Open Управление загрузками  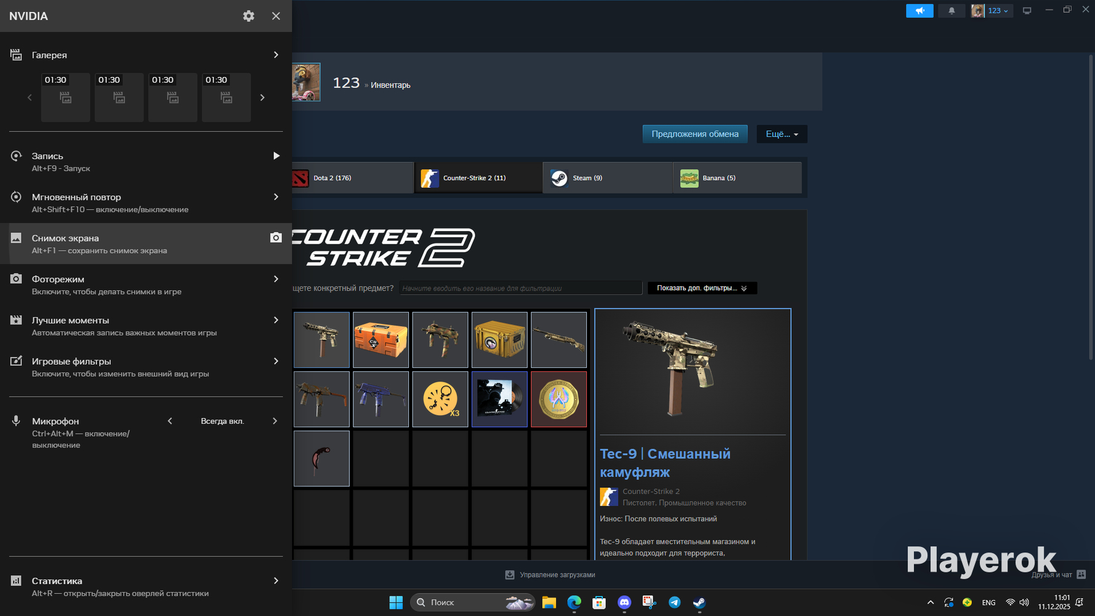pos(550,575)
